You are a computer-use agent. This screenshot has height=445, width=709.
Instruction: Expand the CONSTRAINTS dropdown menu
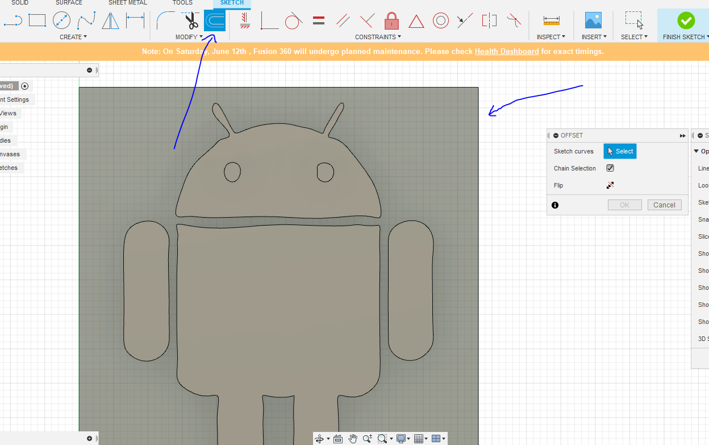pyautogui.click(x=378, y=37)
